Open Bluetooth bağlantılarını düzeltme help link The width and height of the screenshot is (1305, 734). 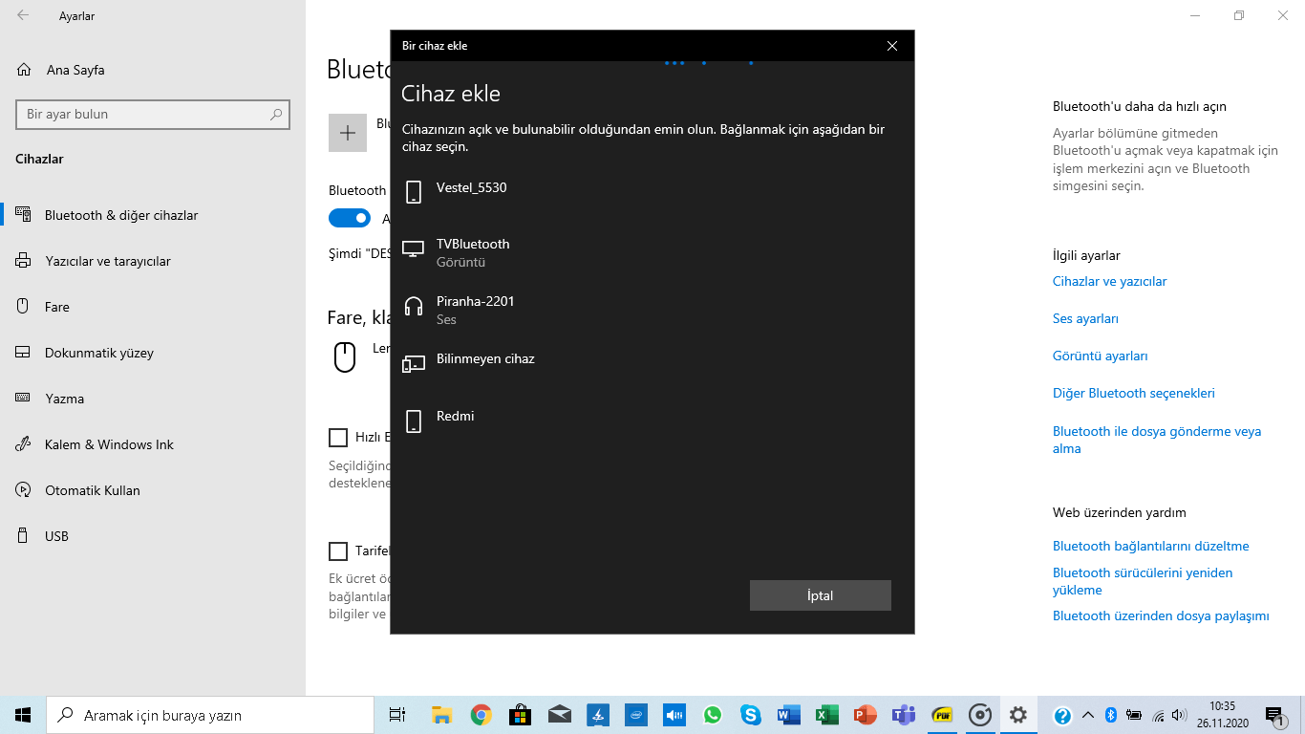click(1151, 547)
